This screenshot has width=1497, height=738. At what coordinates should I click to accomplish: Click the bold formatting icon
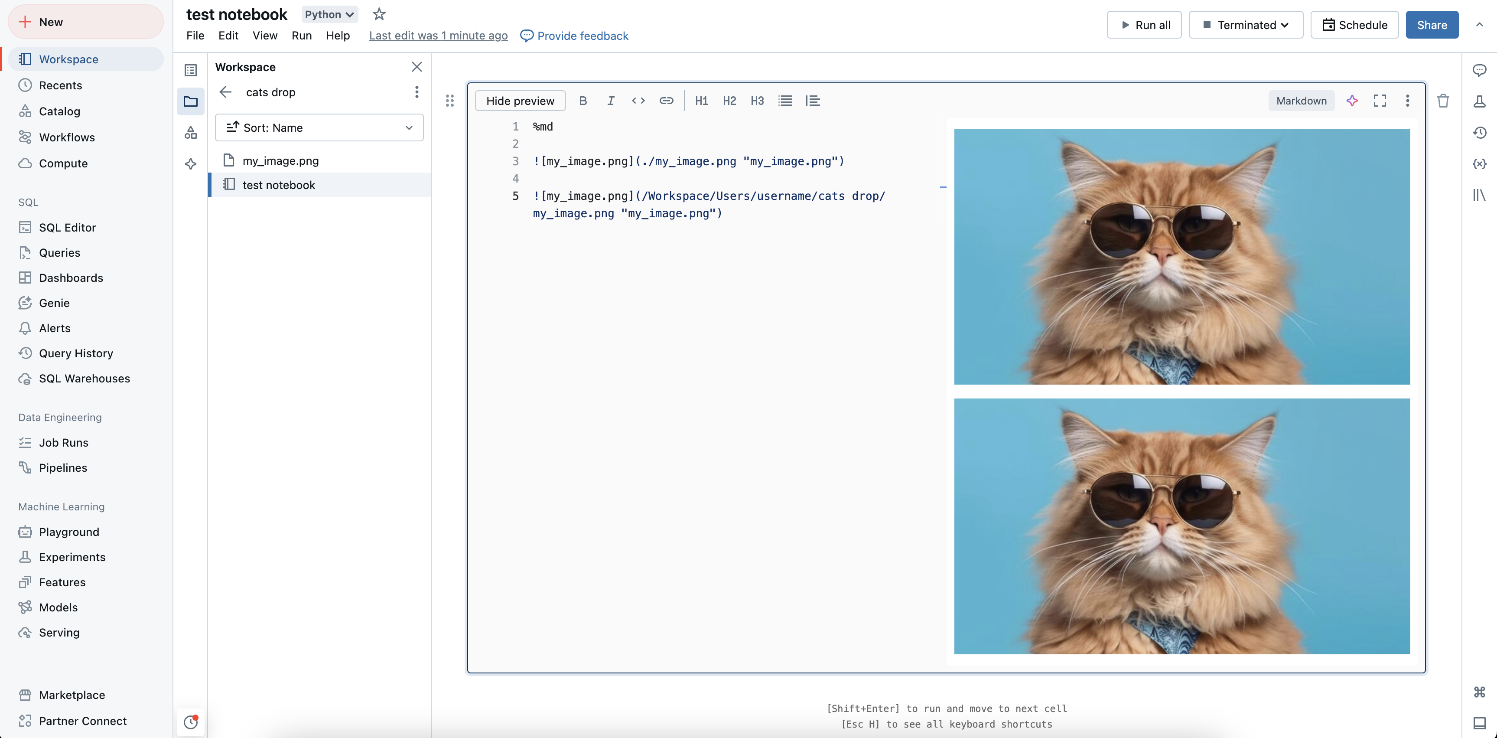[x=583, y=100]
